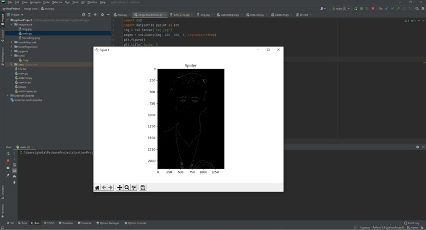This screenshot has width=426, height=230.
Task: Hide the Project panel with minus icon
Action: point(108,15)
